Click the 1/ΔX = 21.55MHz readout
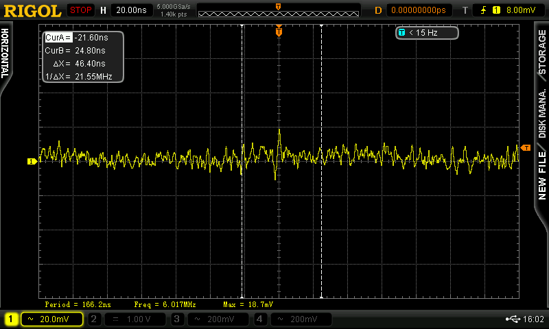Image resolution: width=549 pixels, height=329 pixels. click(x=79, y=77)
